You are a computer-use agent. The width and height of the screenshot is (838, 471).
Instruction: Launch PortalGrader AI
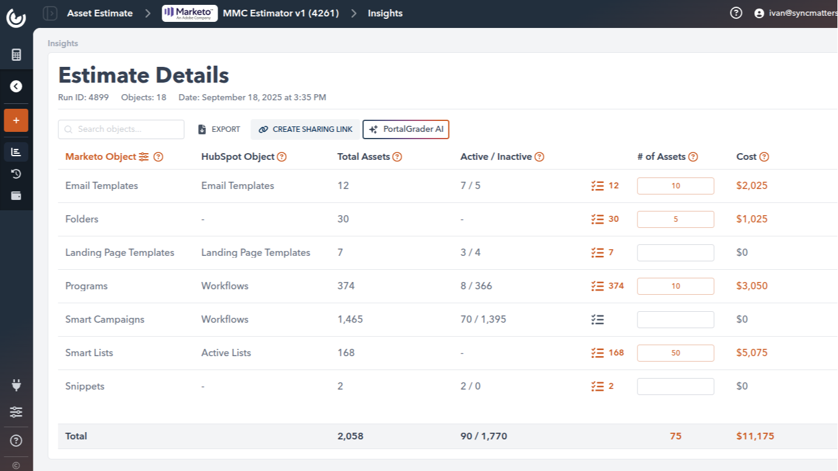pos(405,129)
